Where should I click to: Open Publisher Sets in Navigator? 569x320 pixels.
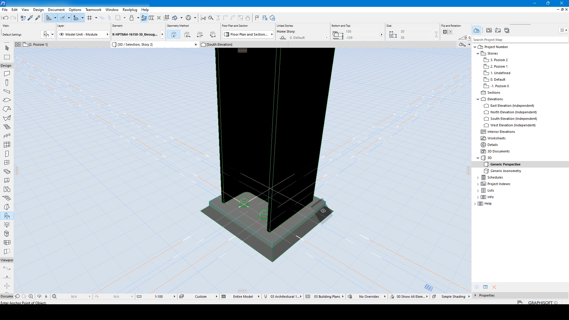coord(507,30)
